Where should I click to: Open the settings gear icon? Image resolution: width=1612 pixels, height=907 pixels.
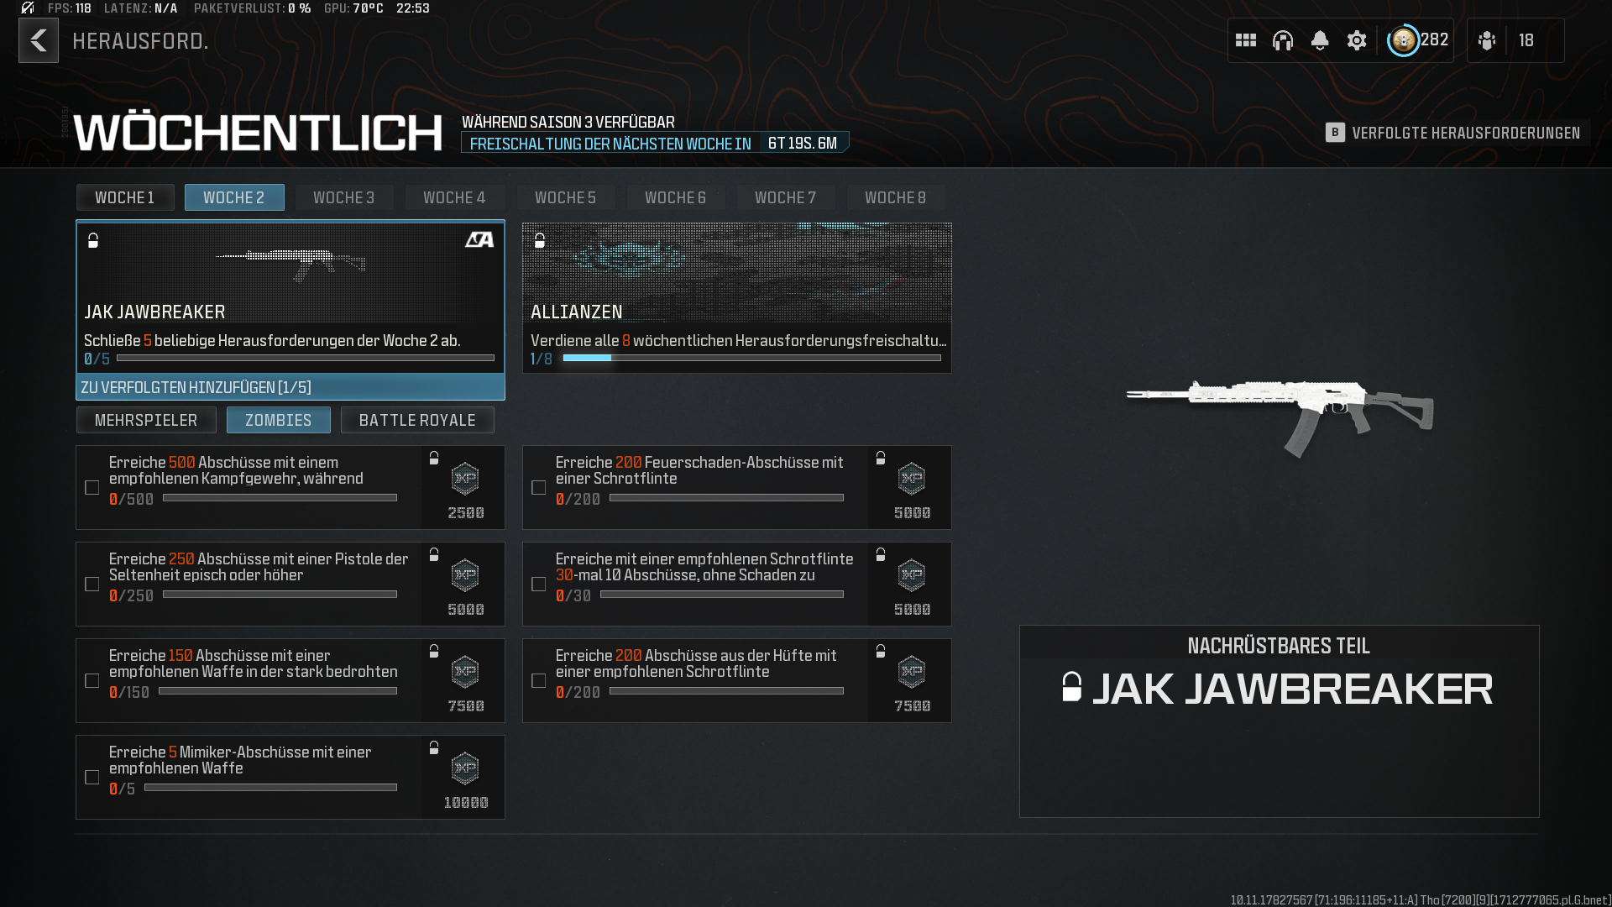(1356, 40)
